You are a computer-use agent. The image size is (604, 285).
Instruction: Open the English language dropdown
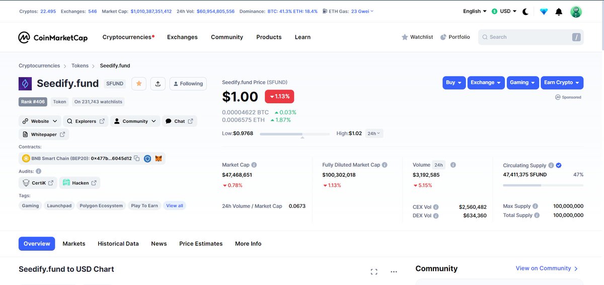[x=475, y=11]
